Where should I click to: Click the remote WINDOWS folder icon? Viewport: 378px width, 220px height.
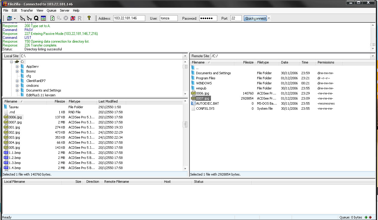coord(193,83)
